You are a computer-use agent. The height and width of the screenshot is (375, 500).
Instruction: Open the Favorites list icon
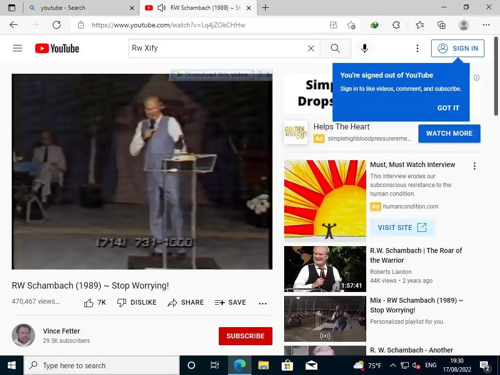click(419, 25)
